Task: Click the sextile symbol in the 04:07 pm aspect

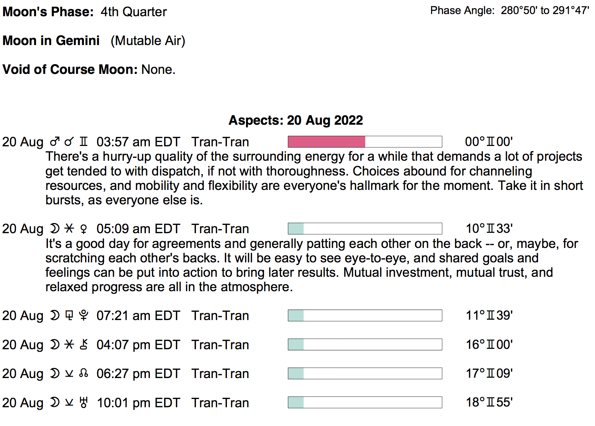Action: (x=69, y=345)
